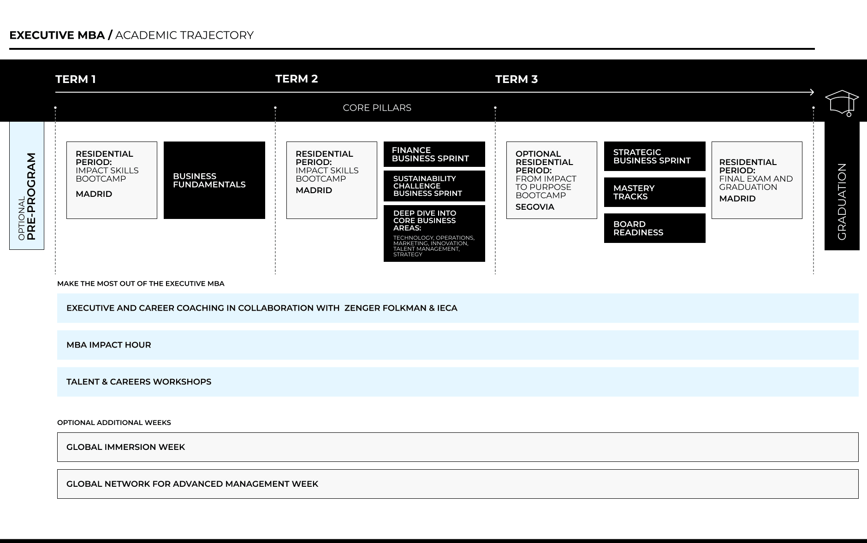Click Final Exam and Graduation box
The width and height of the screenshot is (867, 543).
(x=757, y=180)
